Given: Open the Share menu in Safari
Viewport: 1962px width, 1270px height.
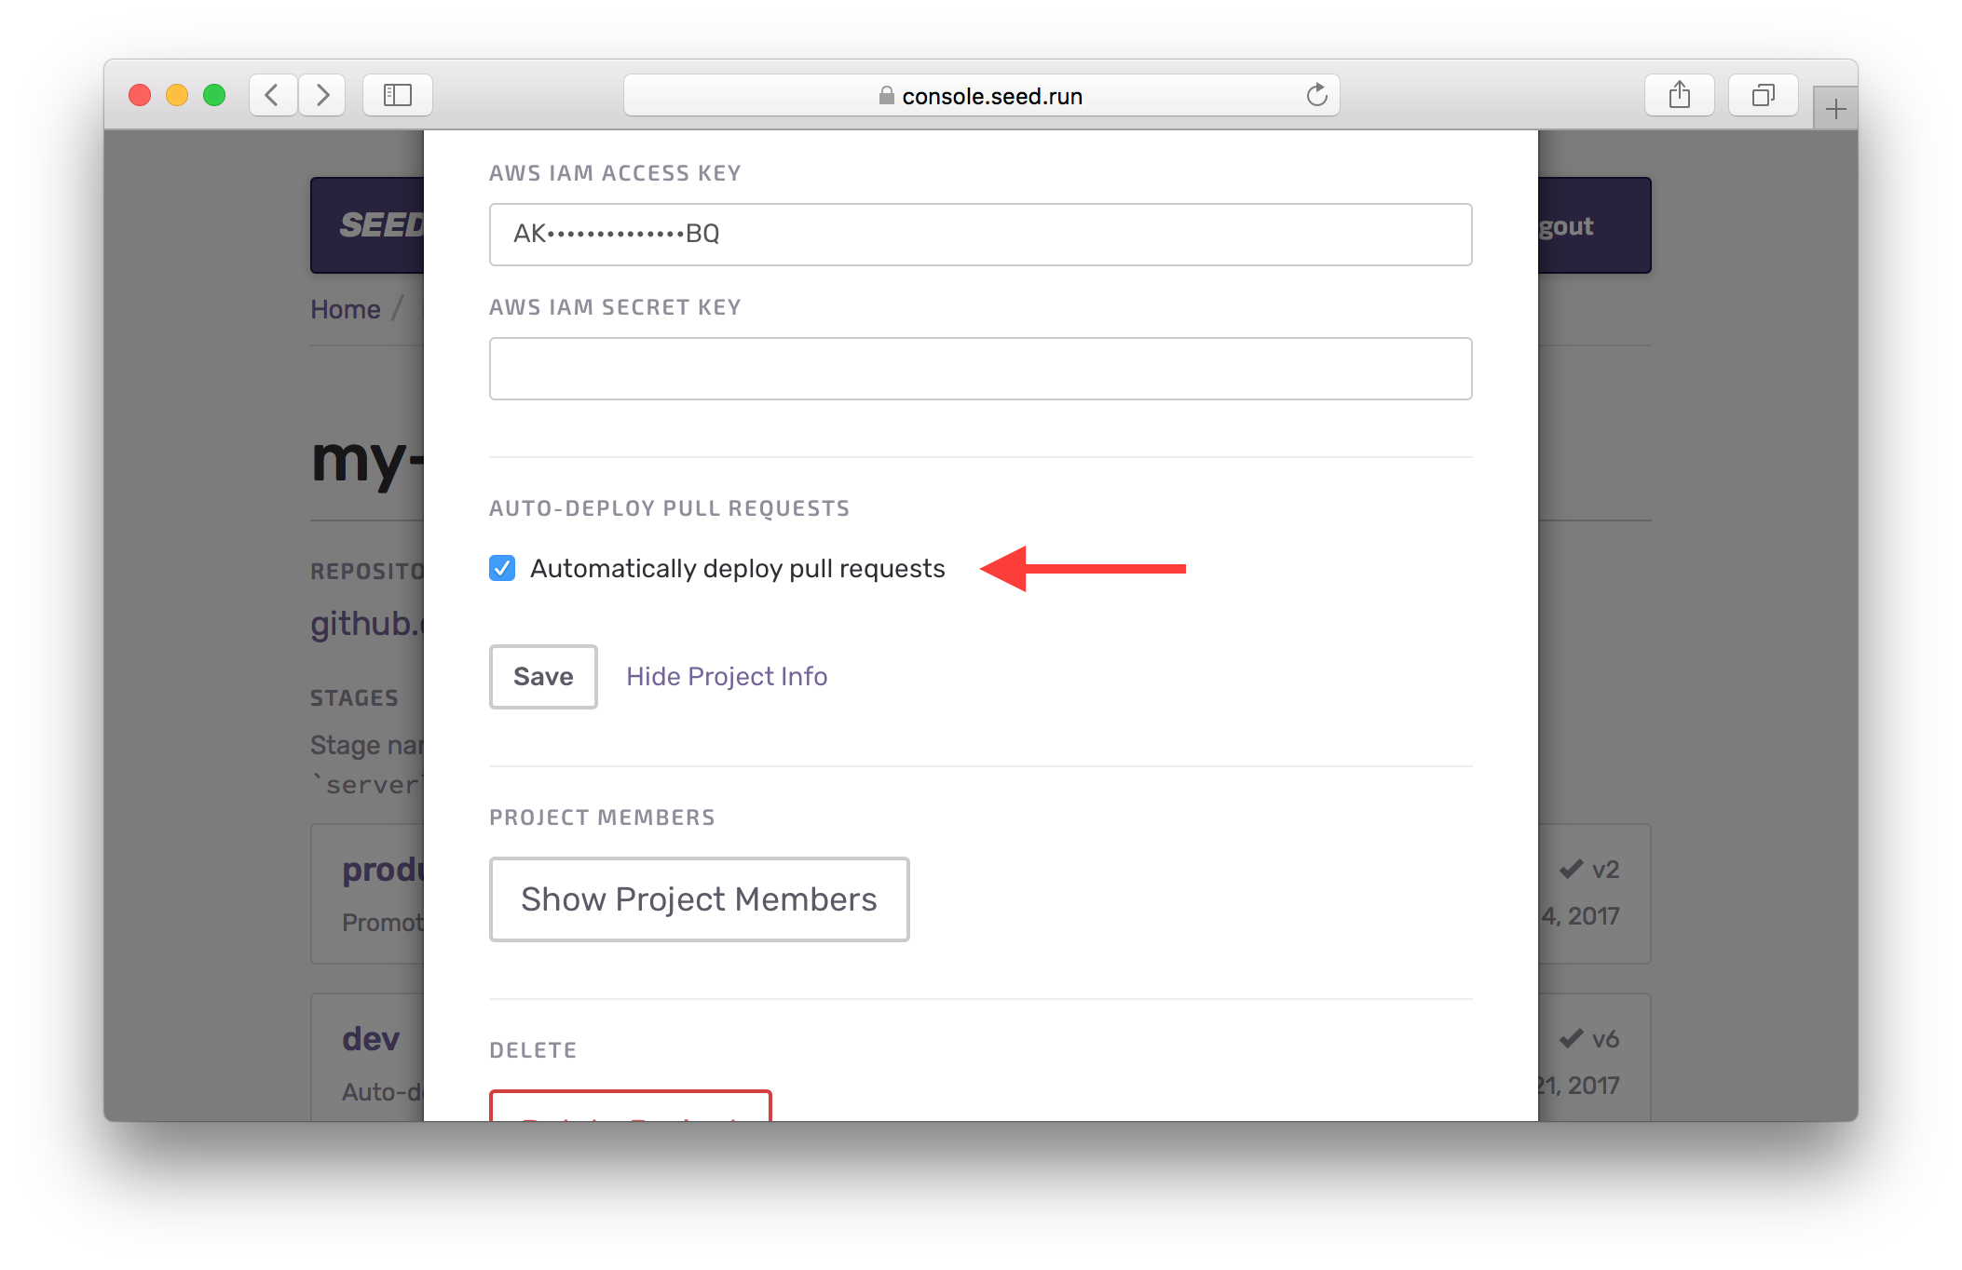Looking at the screenshot, I should pyautogui.click(x=1680, y=94).
